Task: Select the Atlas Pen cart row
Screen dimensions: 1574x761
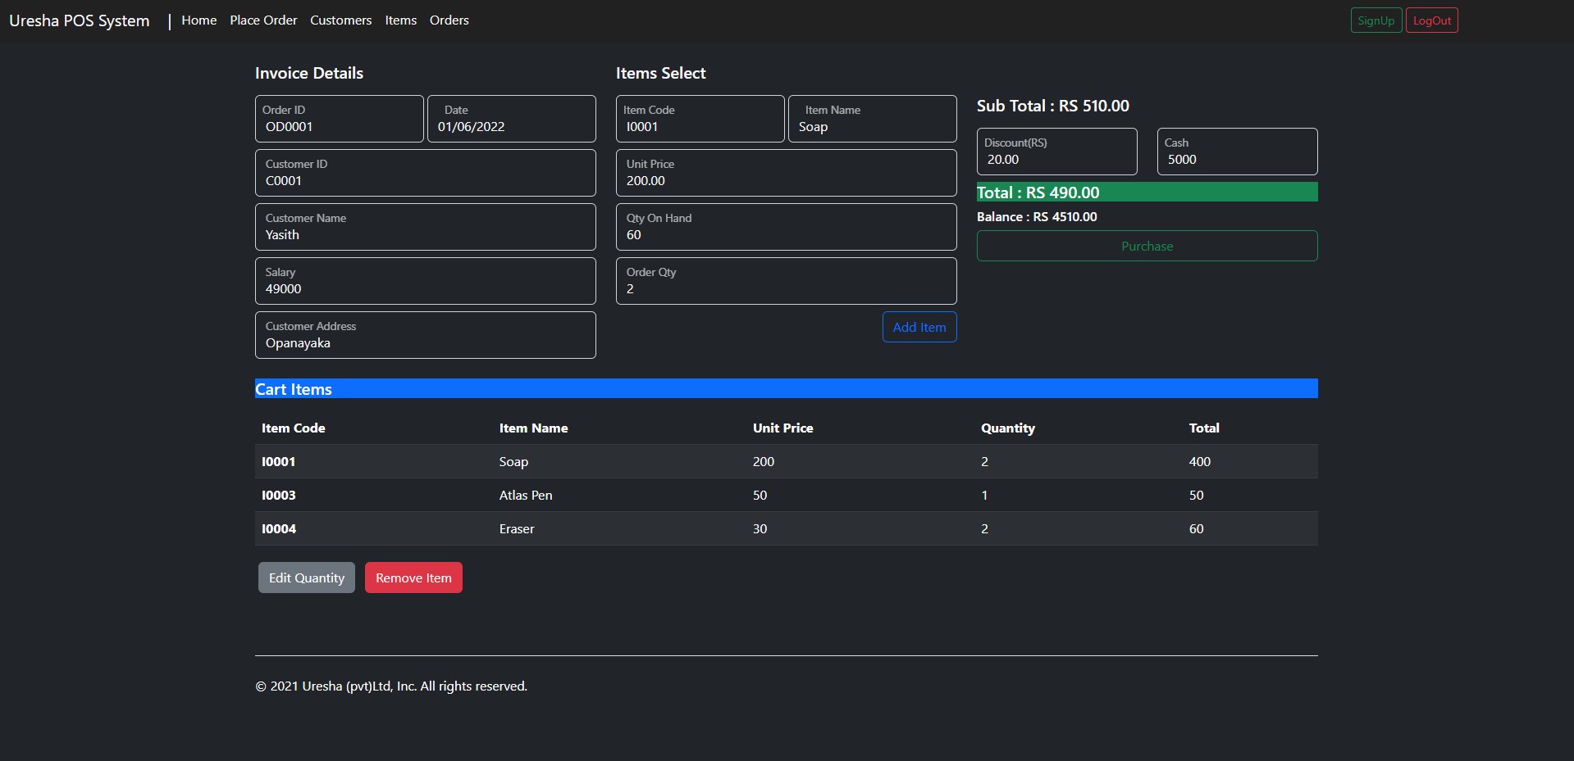Action: [786, 495]
